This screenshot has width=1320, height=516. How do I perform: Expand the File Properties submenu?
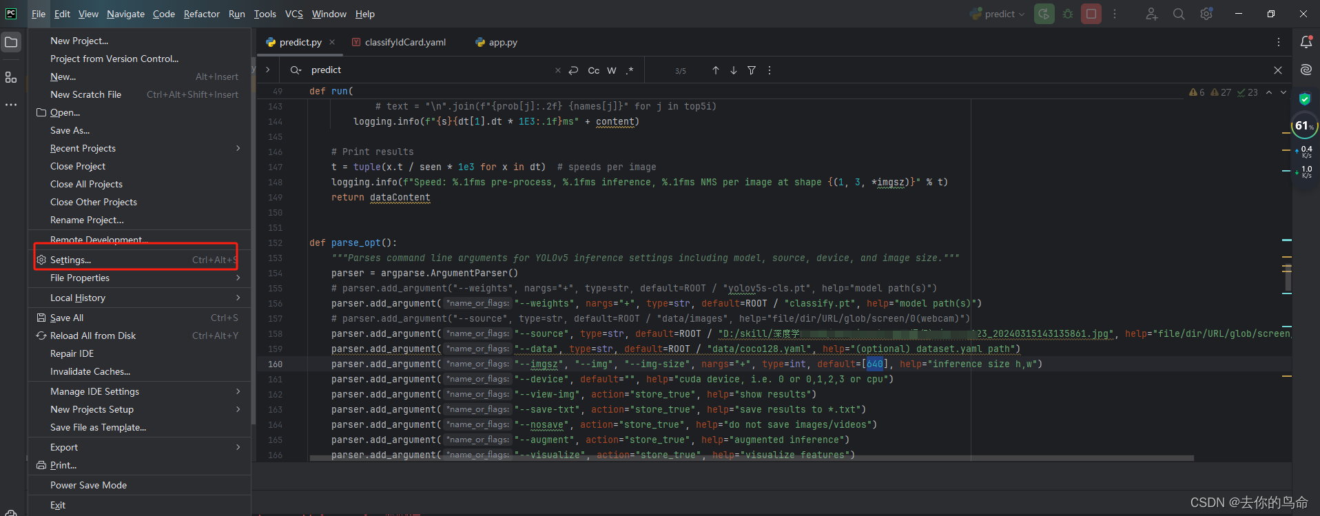tap(139, 278)
